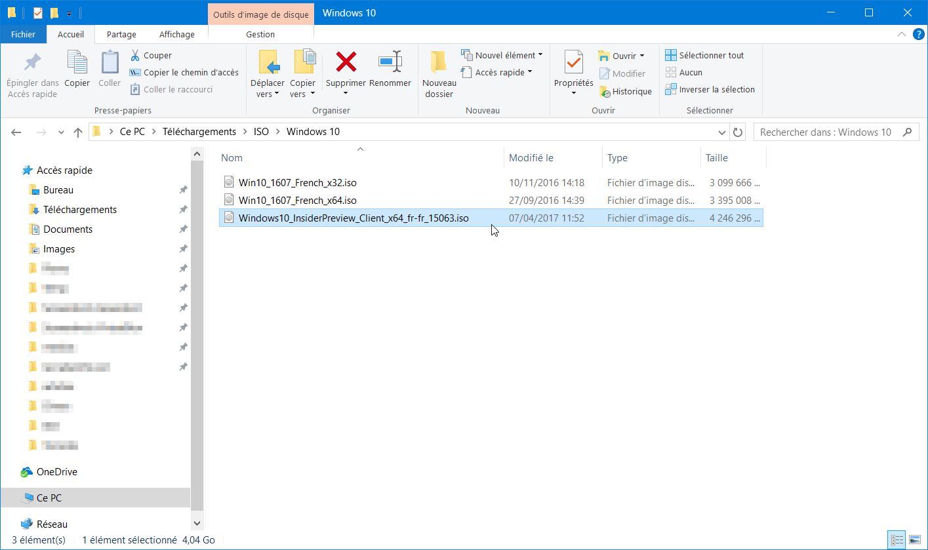
Task: Select Ce PC in the navigation pane
Action: point(96,498)
